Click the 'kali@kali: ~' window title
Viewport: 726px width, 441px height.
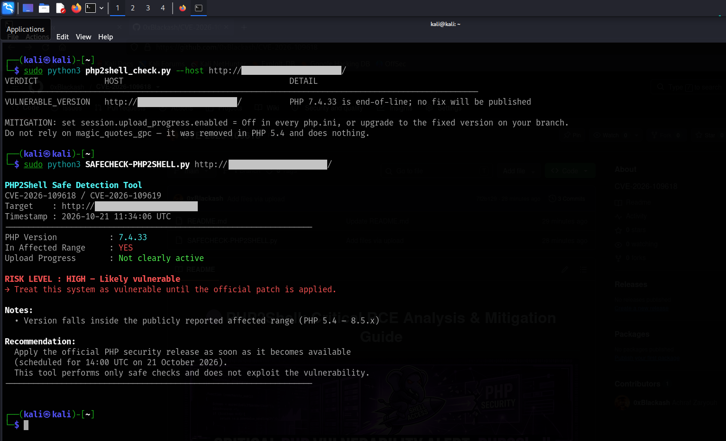coord(445,24)
